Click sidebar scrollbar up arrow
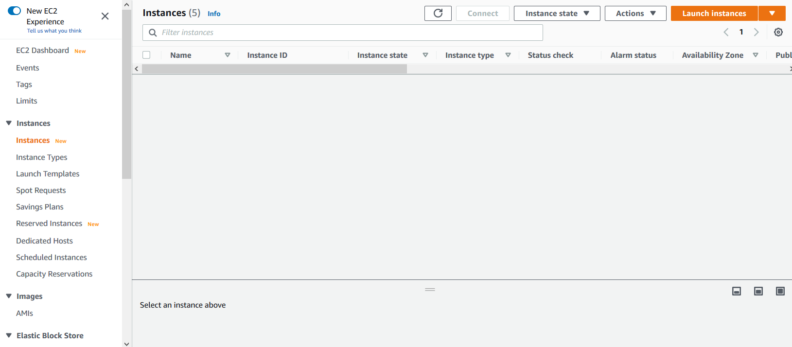 (127, 5)
